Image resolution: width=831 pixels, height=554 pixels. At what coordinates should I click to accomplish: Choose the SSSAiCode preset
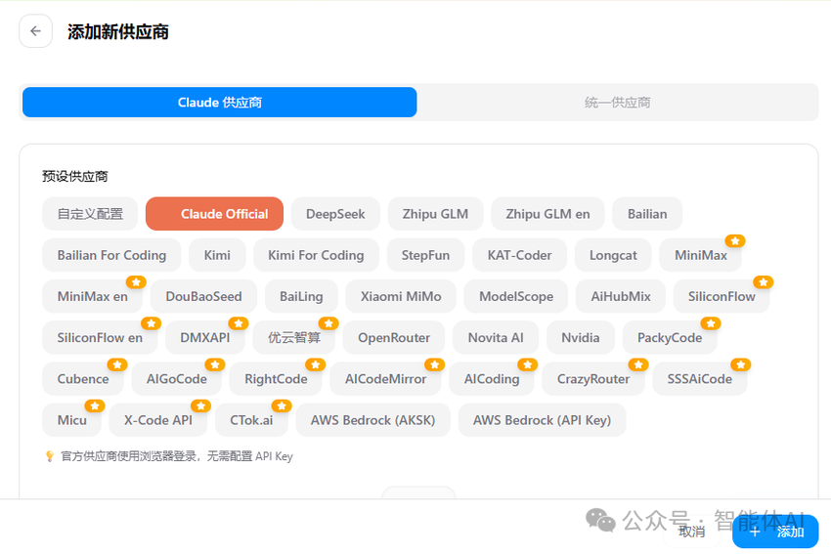point(700,379)
